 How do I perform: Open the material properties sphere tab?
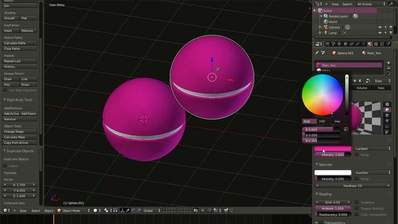[x=370, y=44]
